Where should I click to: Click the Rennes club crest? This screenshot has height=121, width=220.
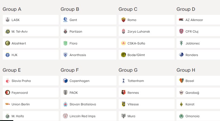click(124, 92)
